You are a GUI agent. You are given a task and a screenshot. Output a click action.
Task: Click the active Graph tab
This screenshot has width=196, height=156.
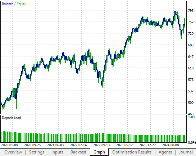point(99,152)
